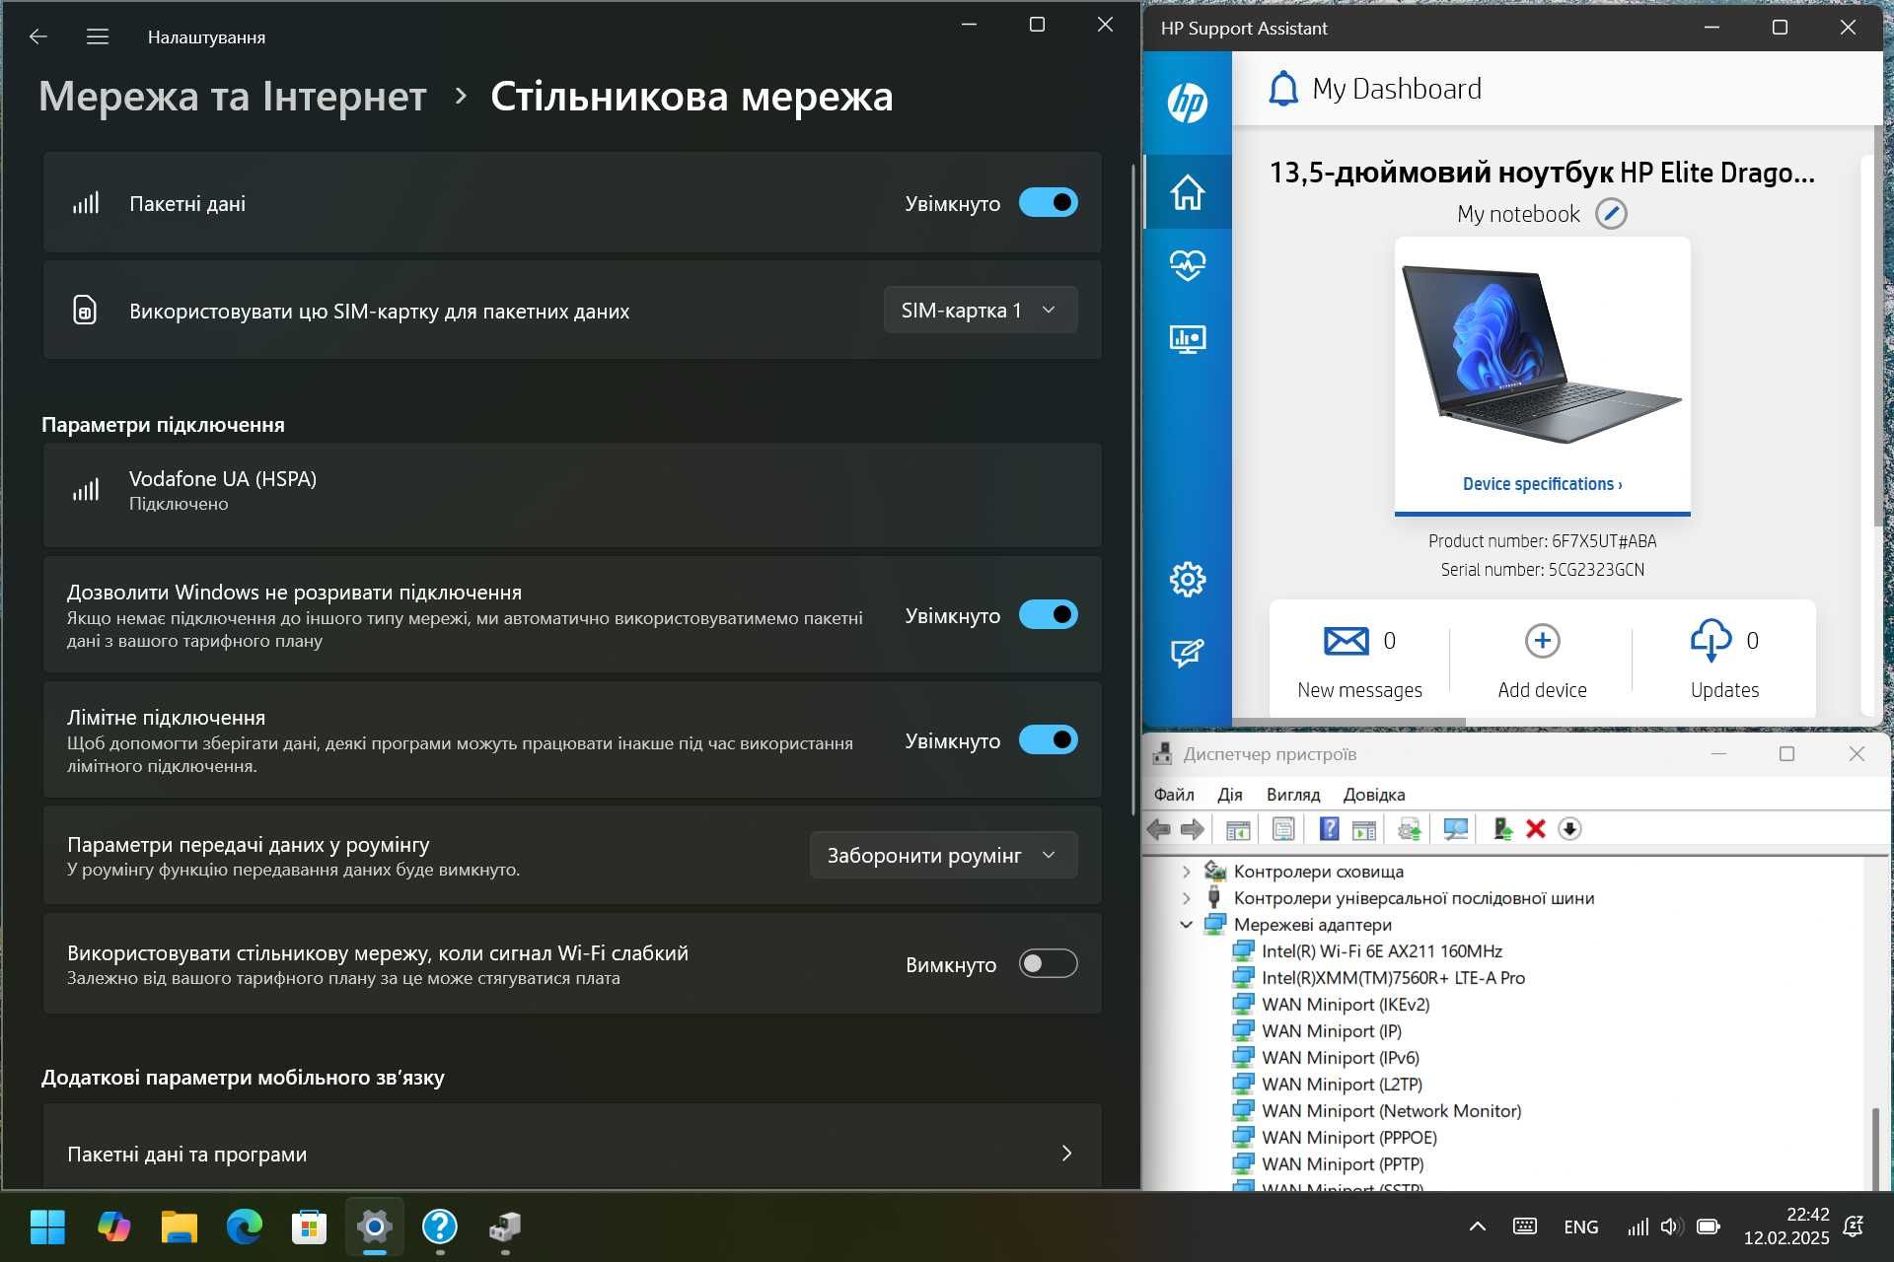Open clock showing 22:42 12.02.2025
The height and width of the screenshot is (1262, 1894).
coord(1785,1227)
